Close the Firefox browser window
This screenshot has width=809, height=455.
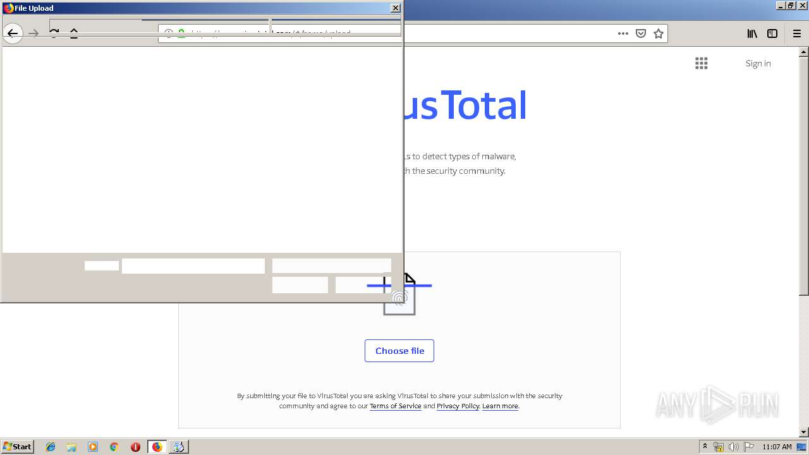(x=801, y=6)
